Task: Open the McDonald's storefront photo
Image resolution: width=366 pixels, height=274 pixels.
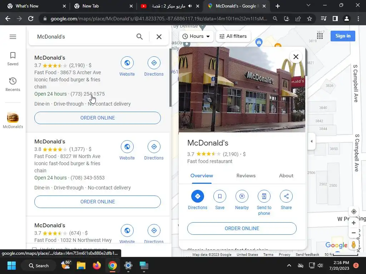Action: point(242,90)
